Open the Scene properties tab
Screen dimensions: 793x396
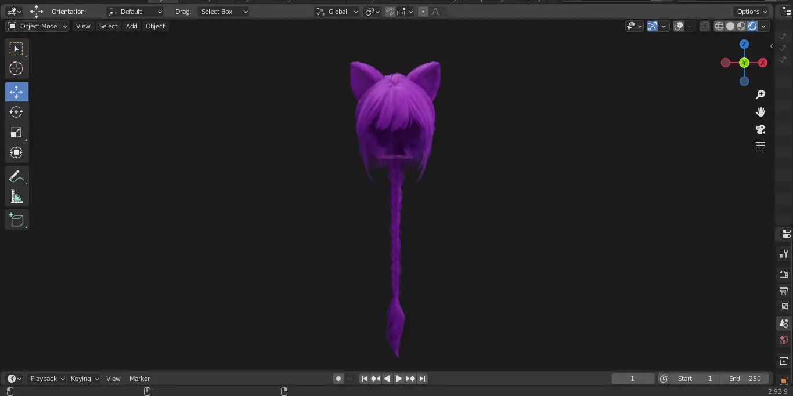[784, 324]
